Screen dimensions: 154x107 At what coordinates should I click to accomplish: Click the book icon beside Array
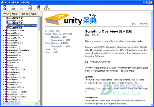[x=6, y=65]
